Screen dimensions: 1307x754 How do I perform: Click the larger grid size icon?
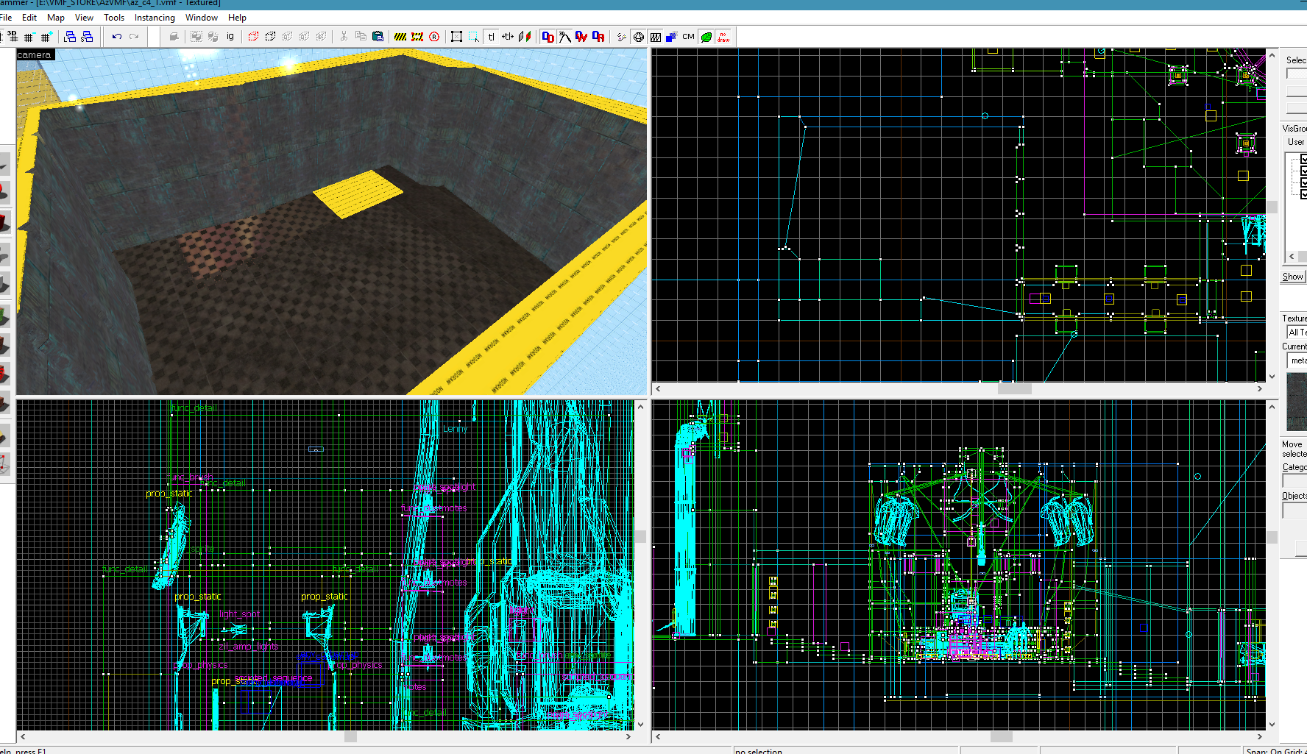click(x=46, y=37)
